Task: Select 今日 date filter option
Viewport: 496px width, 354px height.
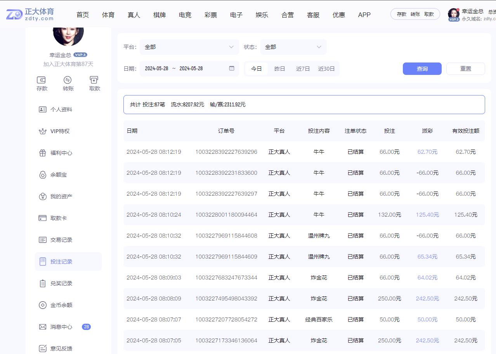Action: click(x=256, y=68)
